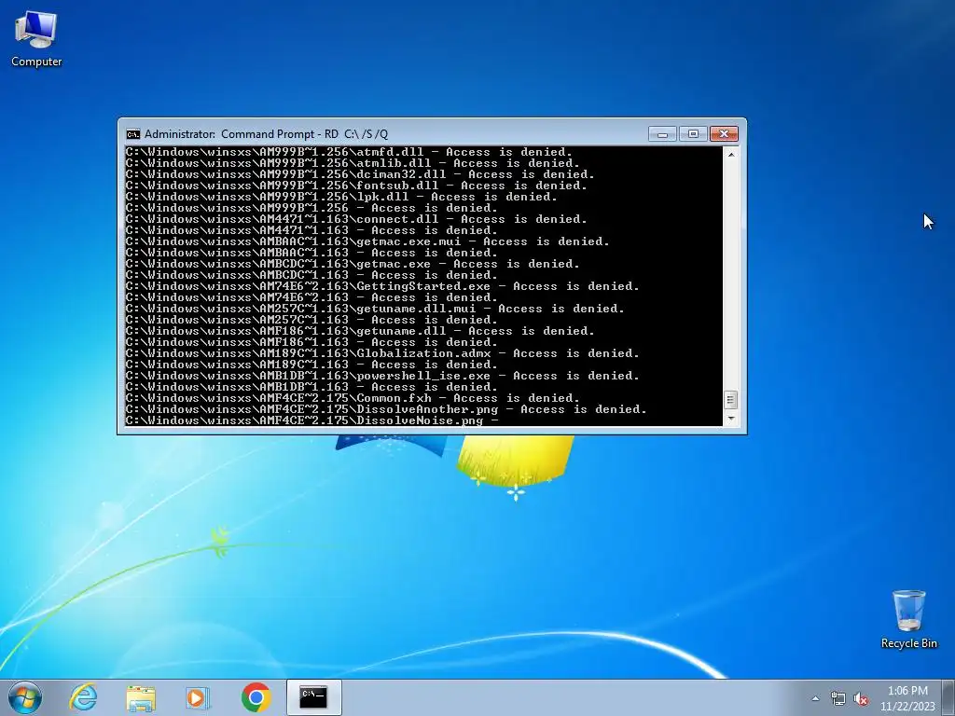Click Command Prompt title bar system icon
Screen dimensions: 955x716
pyautogui.click(x=132, y=134)
